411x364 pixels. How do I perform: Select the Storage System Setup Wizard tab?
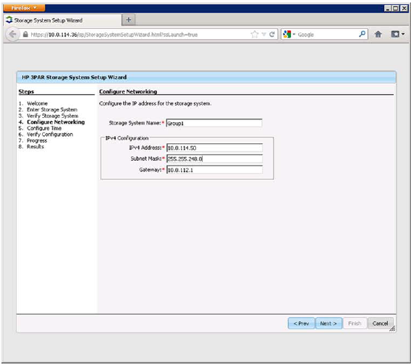63,20
